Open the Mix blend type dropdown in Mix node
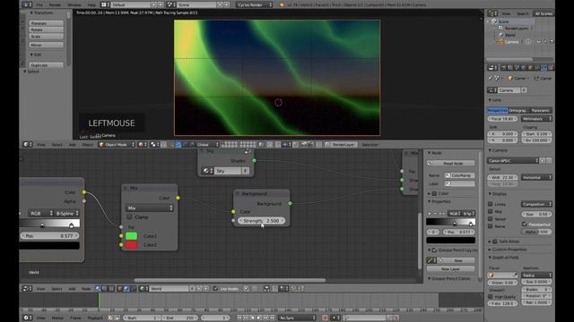The image size is (574, 322). (x=150, y=208)
